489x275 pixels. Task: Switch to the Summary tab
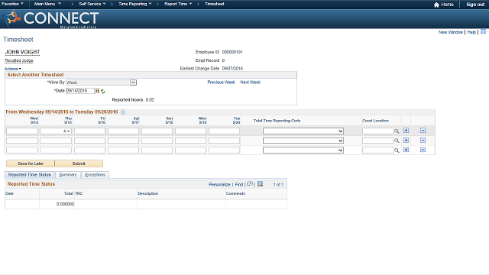68,175
